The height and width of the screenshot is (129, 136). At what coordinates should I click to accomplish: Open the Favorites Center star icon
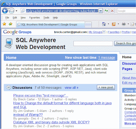(4, 24)
